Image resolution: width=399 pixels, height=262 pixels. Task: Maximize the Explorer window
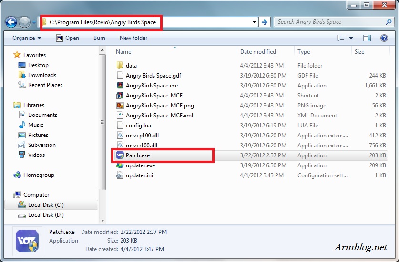[367, 5]
